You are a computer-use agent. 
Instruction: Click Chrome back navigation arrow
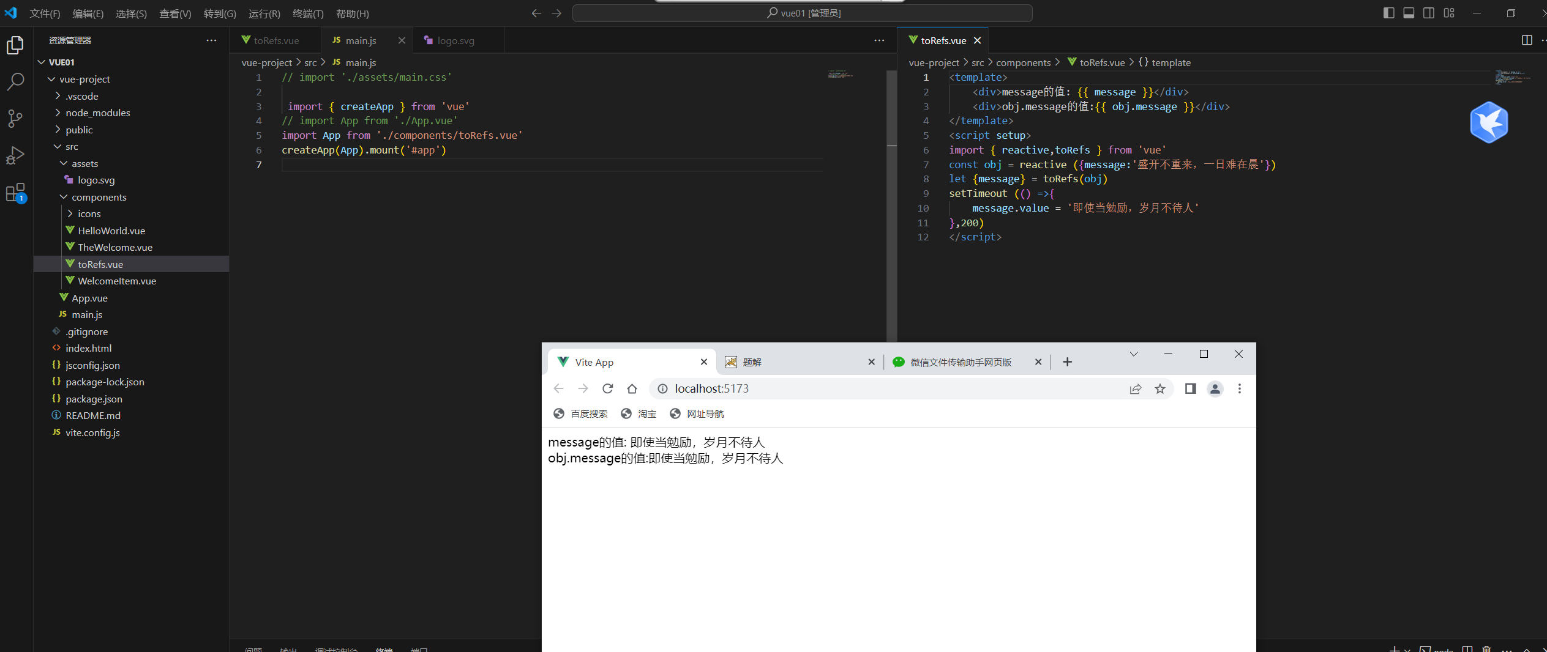click(558, 388)
